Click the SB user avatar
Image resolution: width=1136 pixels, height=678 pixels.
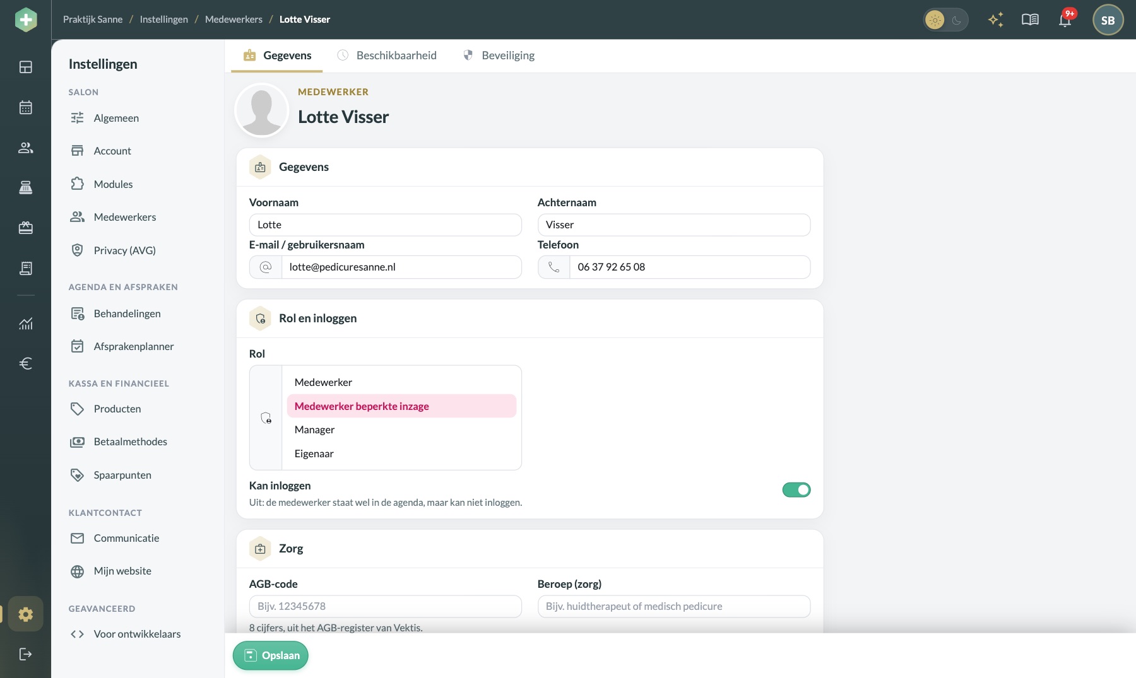point(1108,20)
